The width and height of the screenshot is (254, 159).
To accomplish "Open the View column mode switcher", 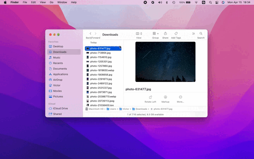I will 139,34.
